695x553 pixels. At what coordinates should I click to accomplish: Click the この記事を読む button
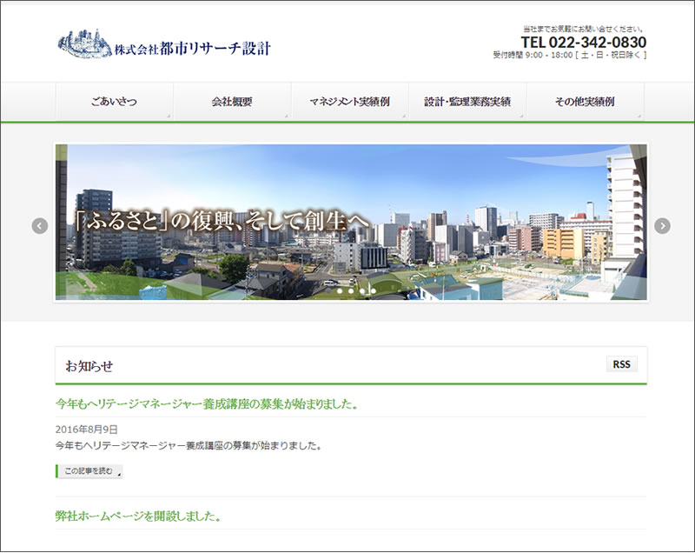[x=89, y=470]
